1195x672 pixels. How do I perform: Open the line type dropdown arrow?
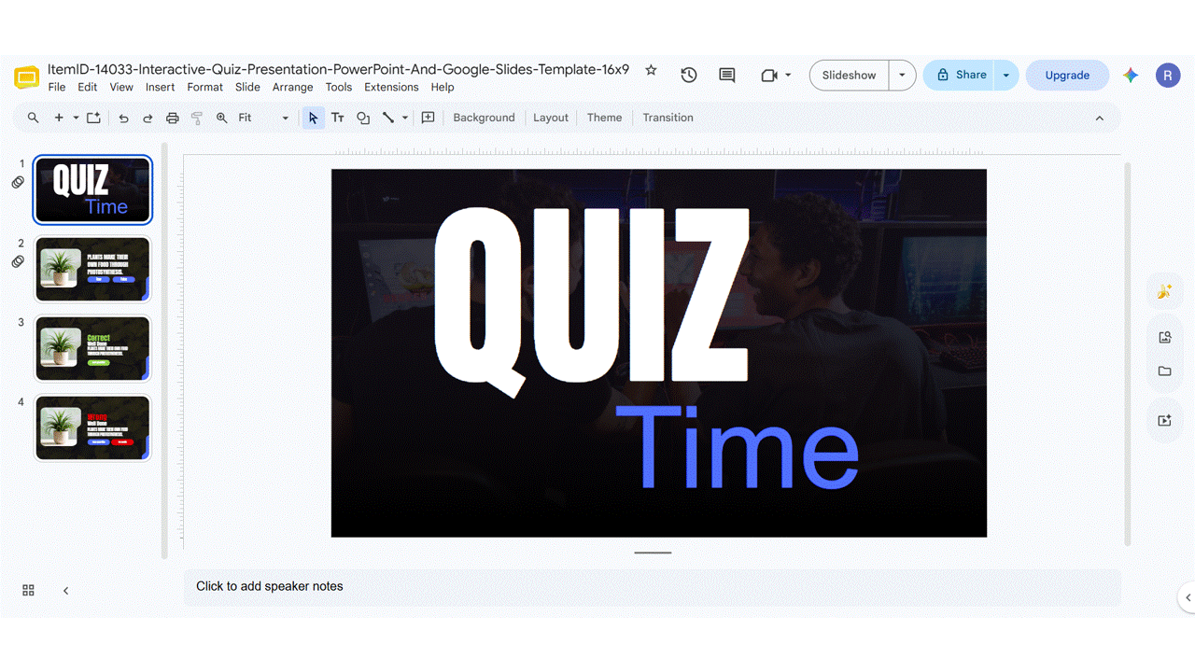click(x=405, y=119)
